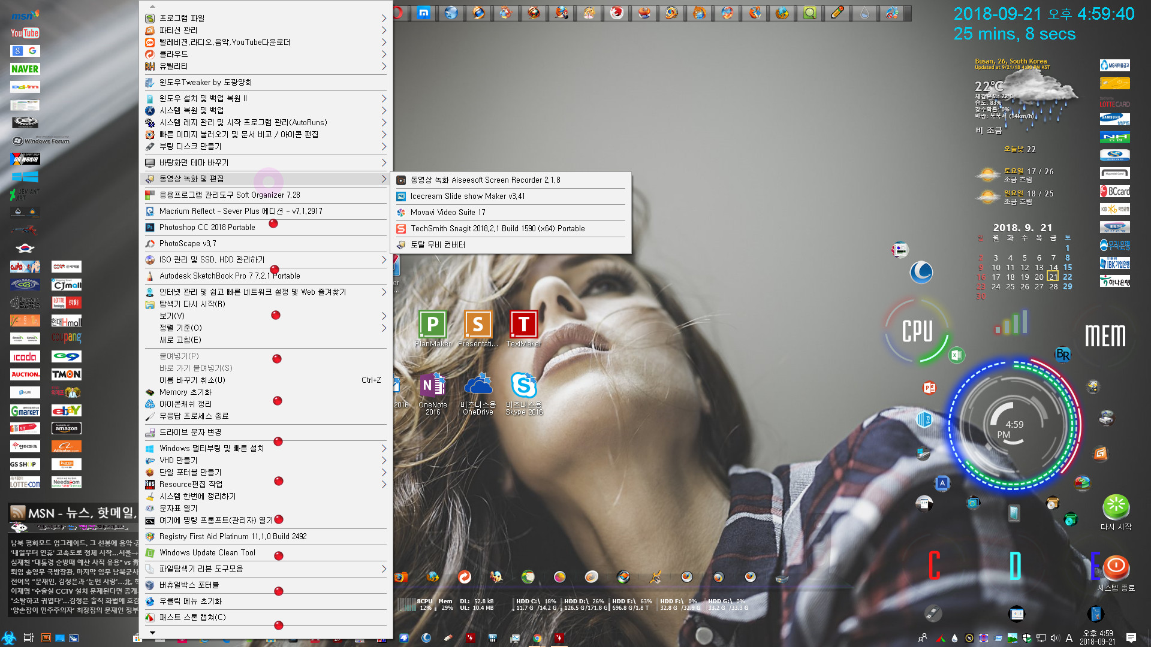1151x647 pixels.
Task: Click date 22 in the calendar widget
Action: point(1068,277)
